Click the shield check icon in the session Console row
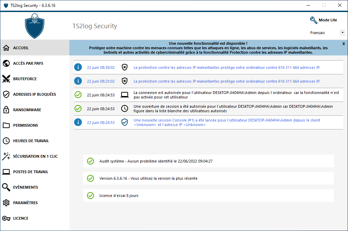The height and width of the screenshot is (231, 348). (x=125, y=122)
